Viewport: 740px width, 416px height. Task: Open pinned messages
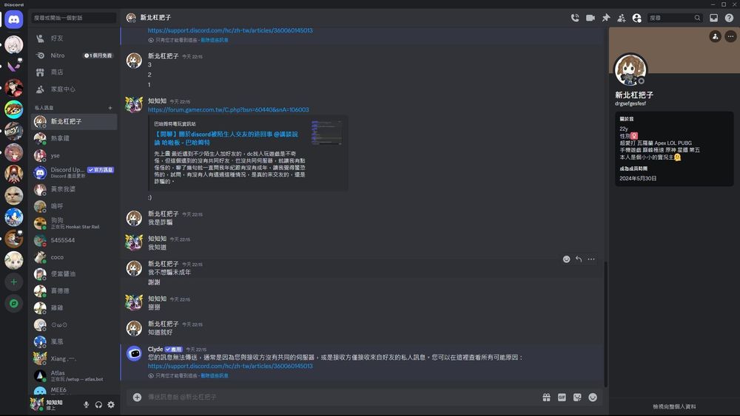point(606,18)
